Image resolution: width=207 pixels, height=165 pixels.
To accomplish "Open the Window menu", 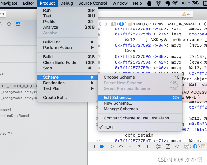I will coord(120,3).
